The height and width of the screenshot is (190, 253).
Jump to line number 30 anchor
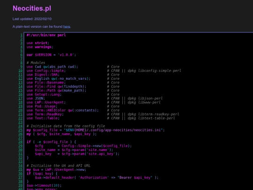[21, 150]
